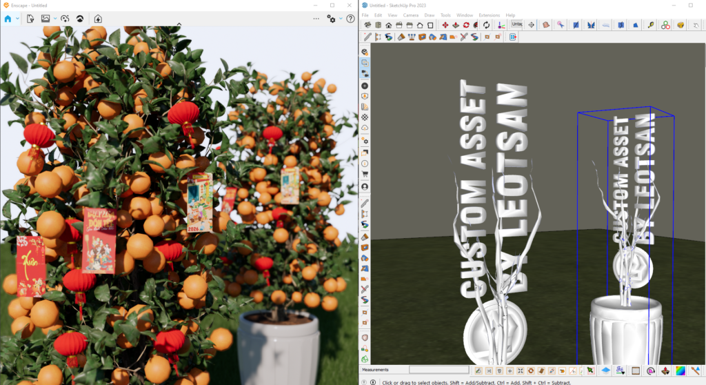This screenshot has width=706, height=385.
Task: Start Enscape from the vertical toolbar
Action: 365,52
